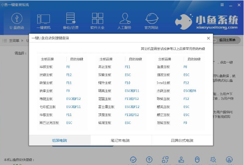This screenshot has width=244, height=165.
Task: Click the 返回主菜单 button
Action: coord(226,40)
